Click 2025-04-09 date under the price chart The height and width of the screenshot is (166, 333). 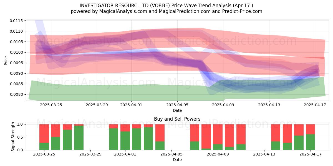pyautogui.click(x=223, y=105)
